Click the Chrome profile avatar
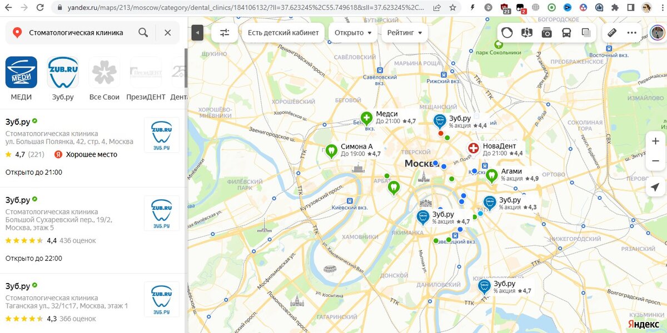 pos(646,8)
